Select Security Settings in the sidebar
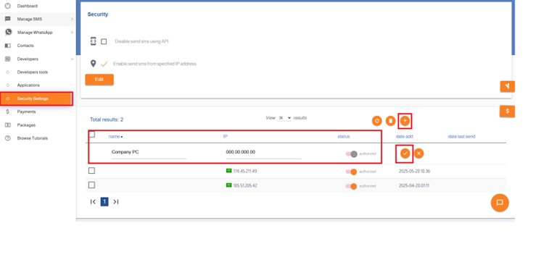536x265 pixels. pos(36,98)
